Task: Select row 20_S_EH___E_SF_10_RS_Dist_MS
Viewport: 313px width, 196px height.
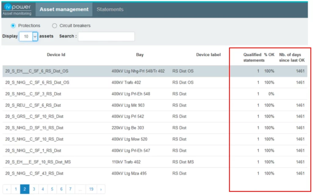Action: pos(38,162)
